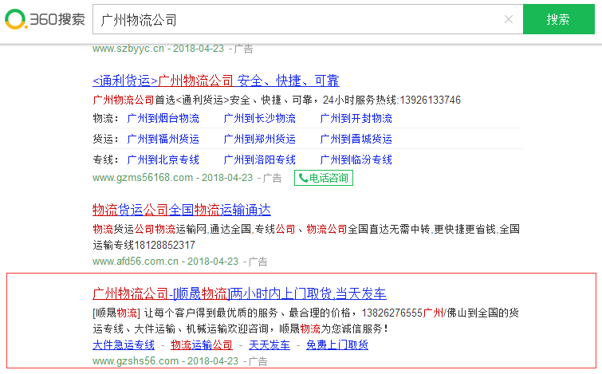Click the 电话咨询 phone button
Viewport: 602px width, 374px height.
(x=324, y=178)
